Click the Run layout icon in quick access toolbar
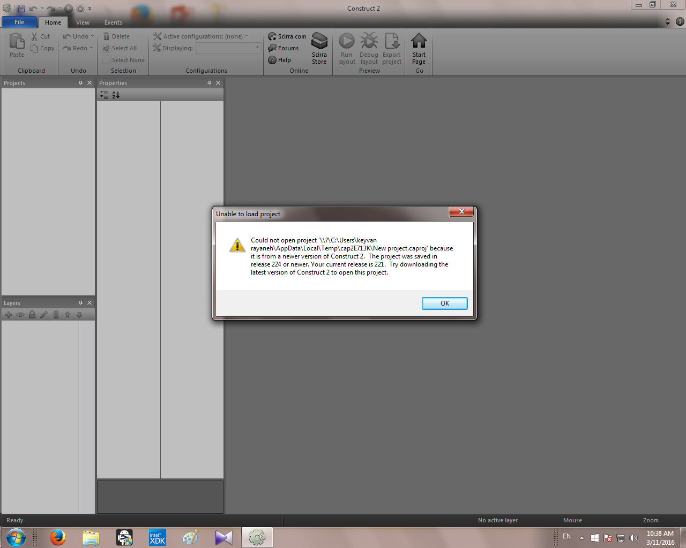The height and width of the screenshot is (548, 686). (x=68, y=8)
